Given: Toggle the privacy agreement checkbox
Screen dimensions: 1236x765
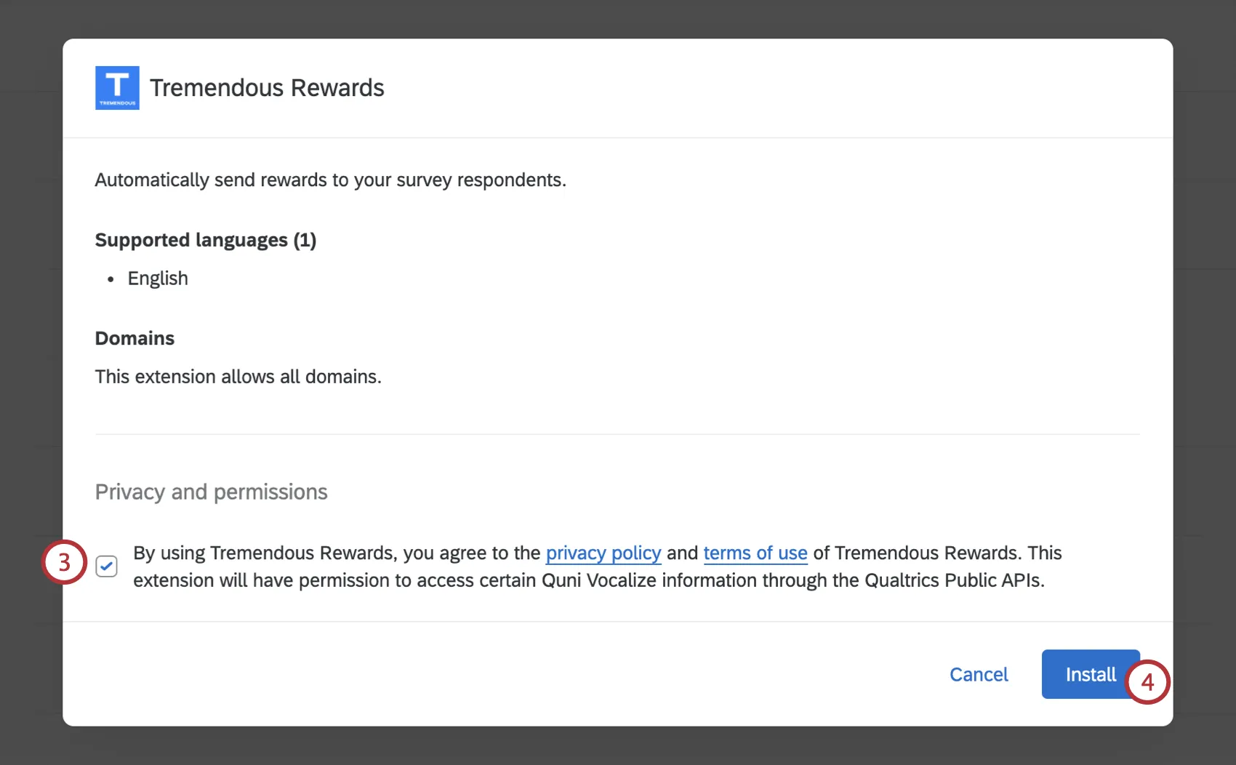Looking at the screenshot, I should (x=107, y=566).
